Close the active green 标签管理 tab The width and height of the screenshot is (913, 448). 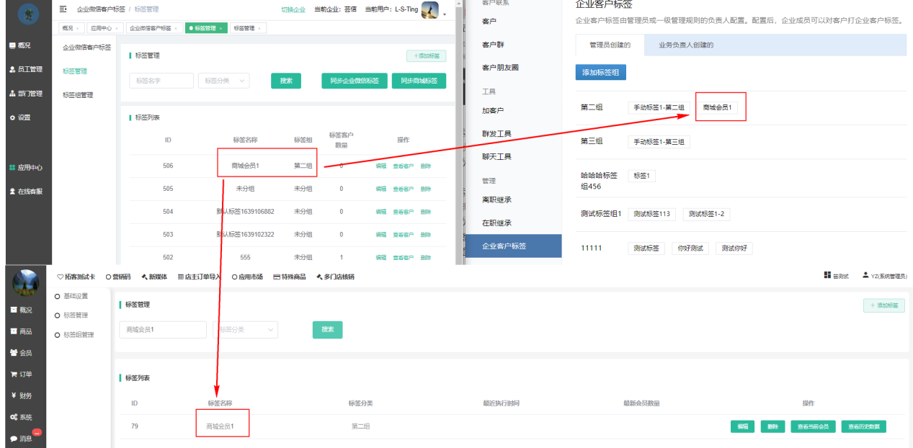pos(221,28)
